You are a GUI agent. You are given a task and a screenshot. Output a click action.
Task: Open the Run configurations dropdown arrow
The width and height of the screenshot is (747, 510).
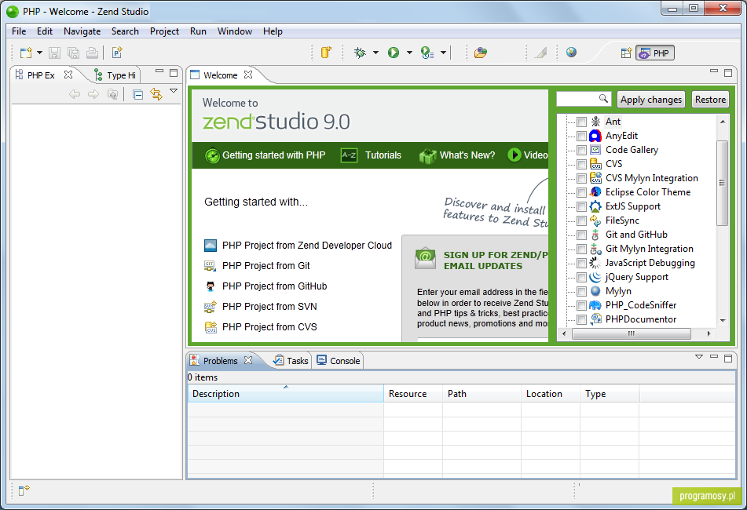tap(409, 53)
